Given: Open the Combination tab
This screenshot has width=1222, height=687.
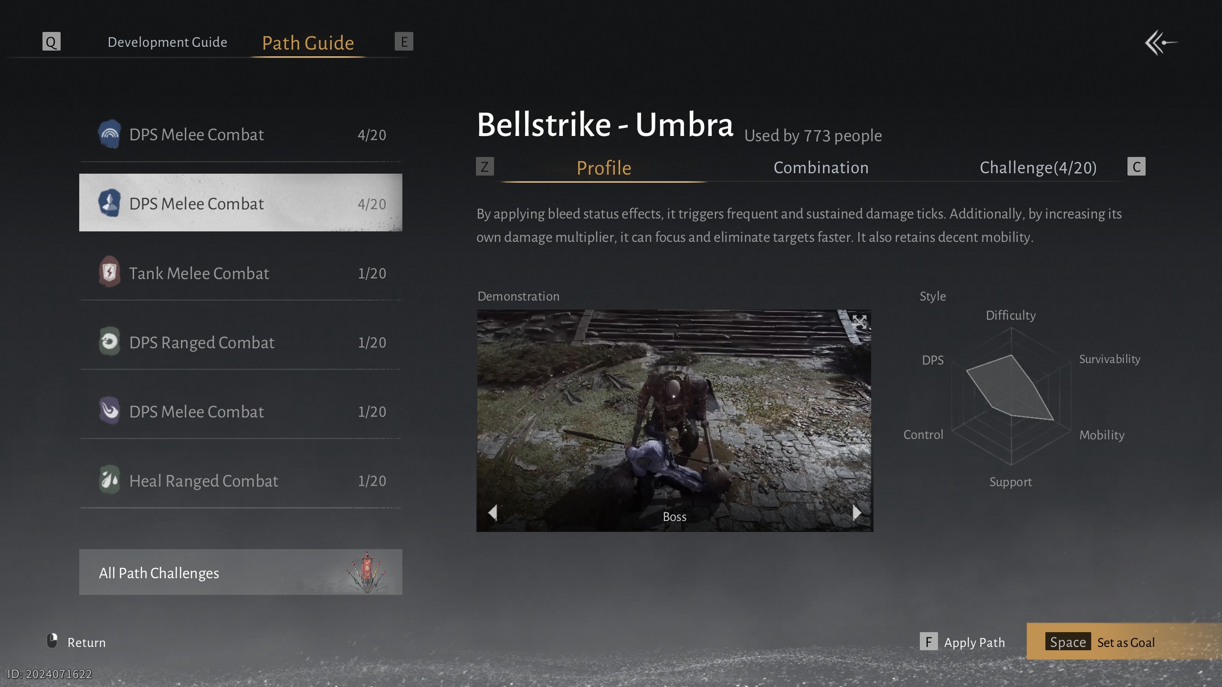Looking at the screenshot, I should tap(821, 167).
